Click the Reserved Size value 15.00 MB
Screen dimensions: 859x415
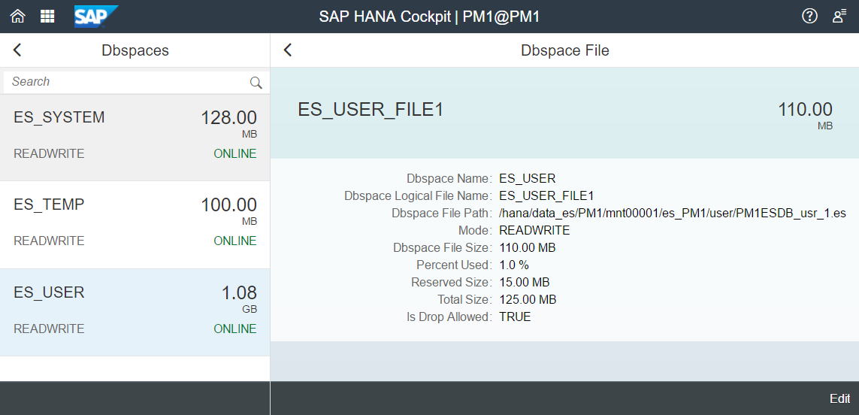click(525, 283)
